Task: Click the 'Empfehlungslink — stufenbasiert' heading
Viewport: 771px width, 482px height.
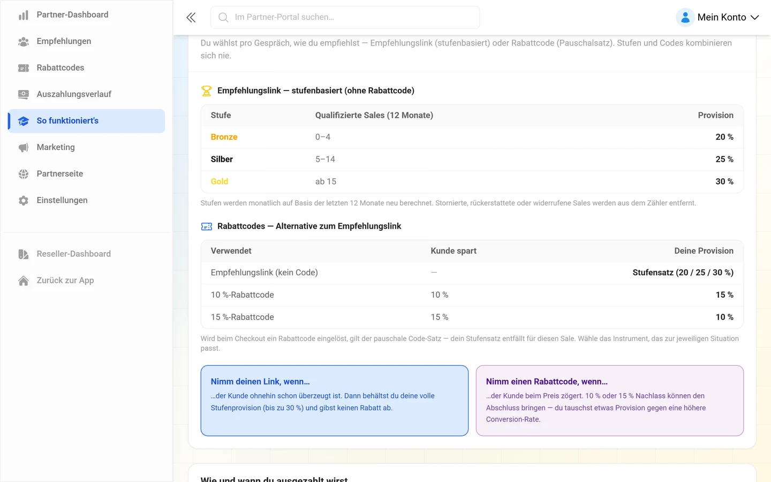Action: click(x=316, y=91)
